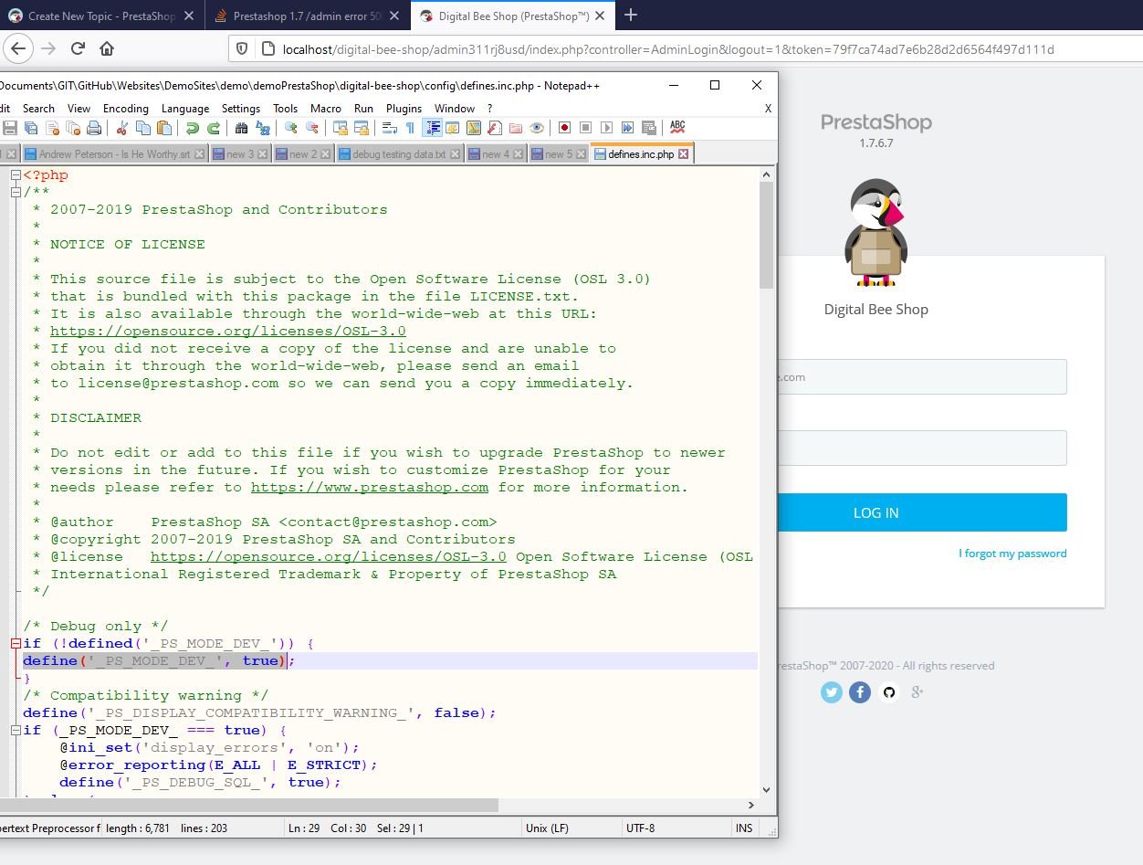
Task: Click the Print icon in Notepad++ toolbar
Action: [x=94, y=128]
